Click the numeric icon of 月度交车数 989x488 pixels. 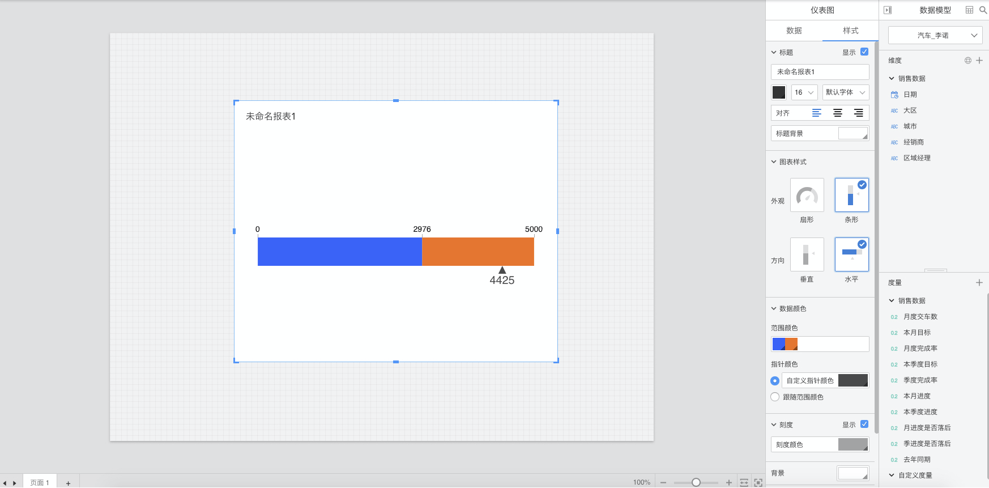point(894,317)
